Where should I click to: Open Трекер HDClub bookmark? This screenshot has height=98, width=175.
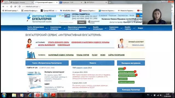[x=49, y=11]
